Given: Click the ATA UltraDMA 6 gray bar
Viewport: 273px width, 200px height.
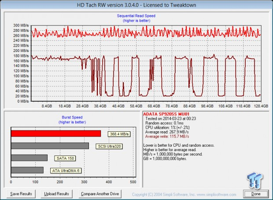Looking at the screenshot, I should 27,170.
